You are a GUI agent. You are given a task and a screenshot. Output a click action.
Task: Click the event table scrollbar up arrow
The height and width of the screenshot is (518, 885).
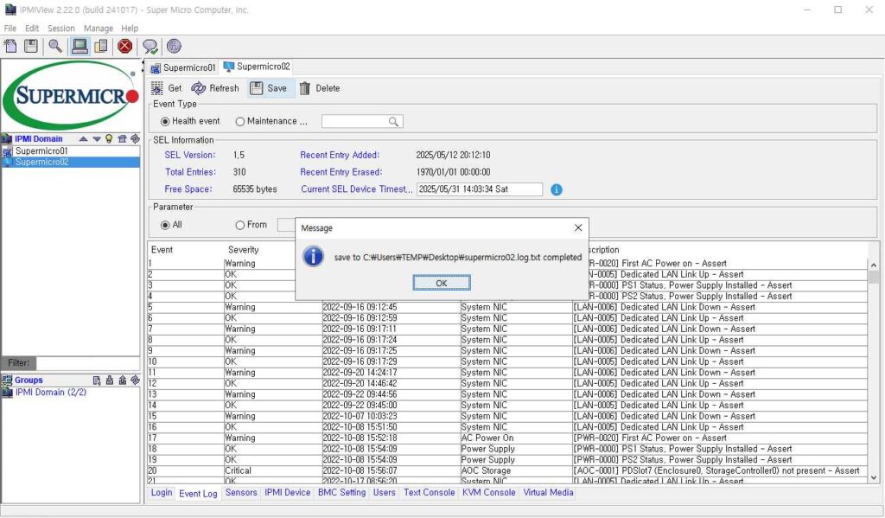tap(874, 265)
